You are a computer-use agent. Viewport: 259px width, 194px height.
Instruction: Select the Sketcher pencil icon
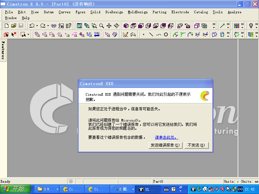point(125,35)
